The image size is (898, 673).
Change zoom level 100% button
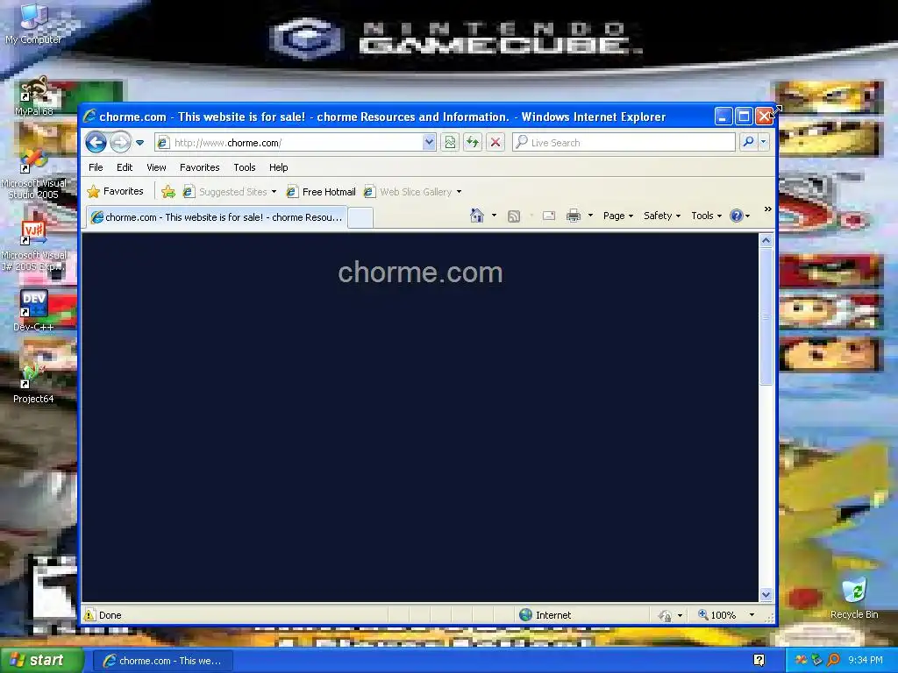pos(717,615)
